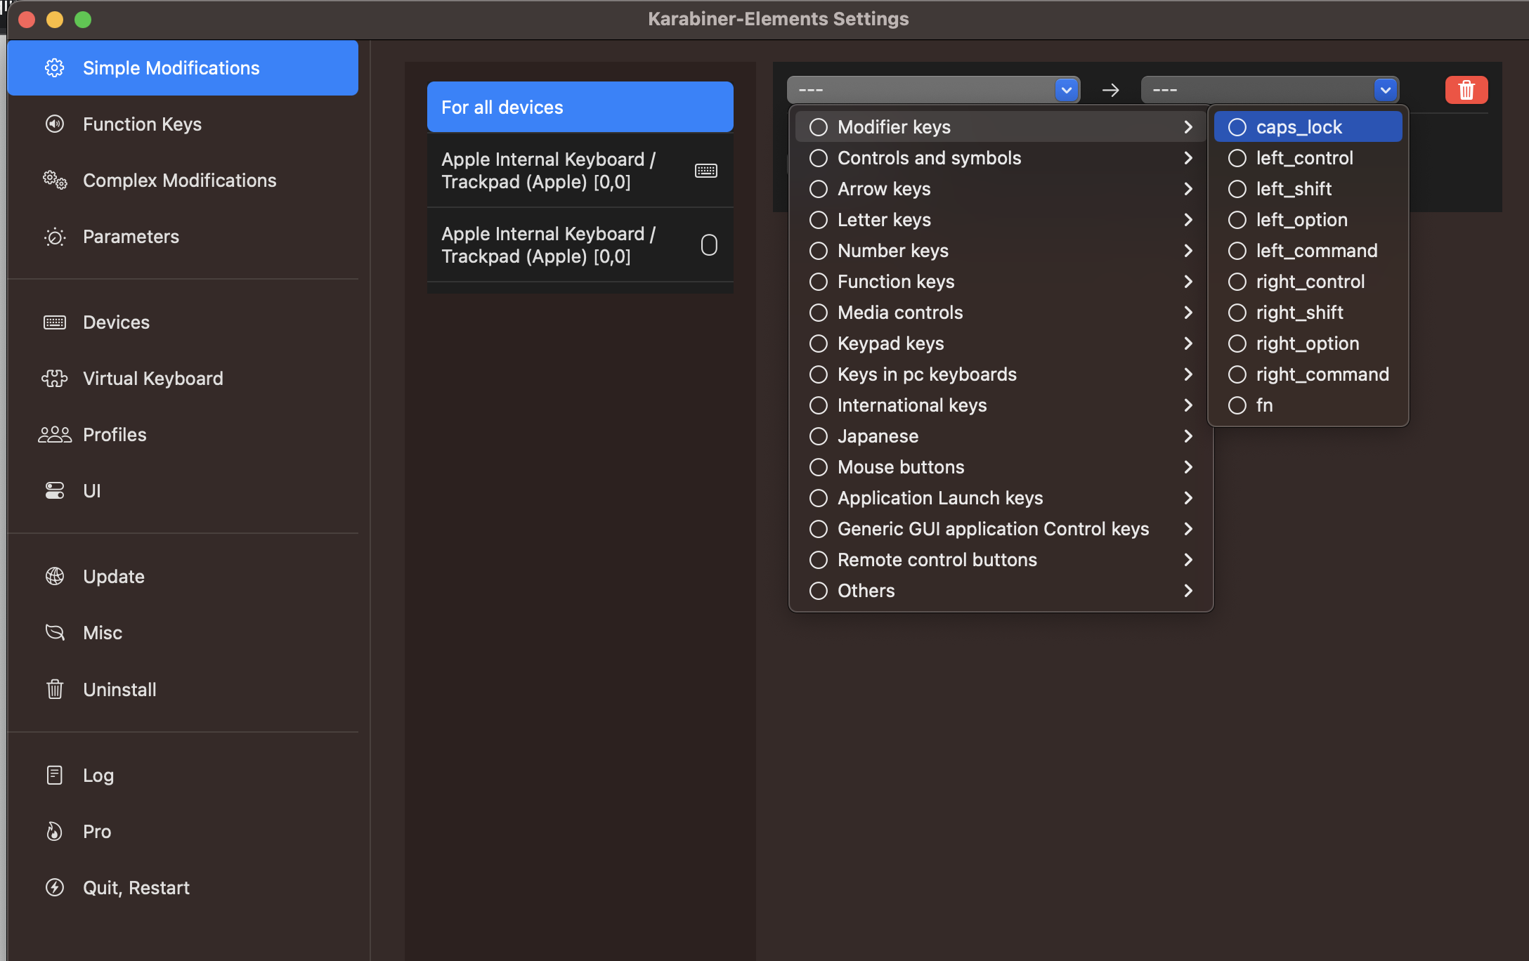This screenshot has height=961, width=1529.
Task: Open the from-key dropdown arrow
Action: [1067, 90]
